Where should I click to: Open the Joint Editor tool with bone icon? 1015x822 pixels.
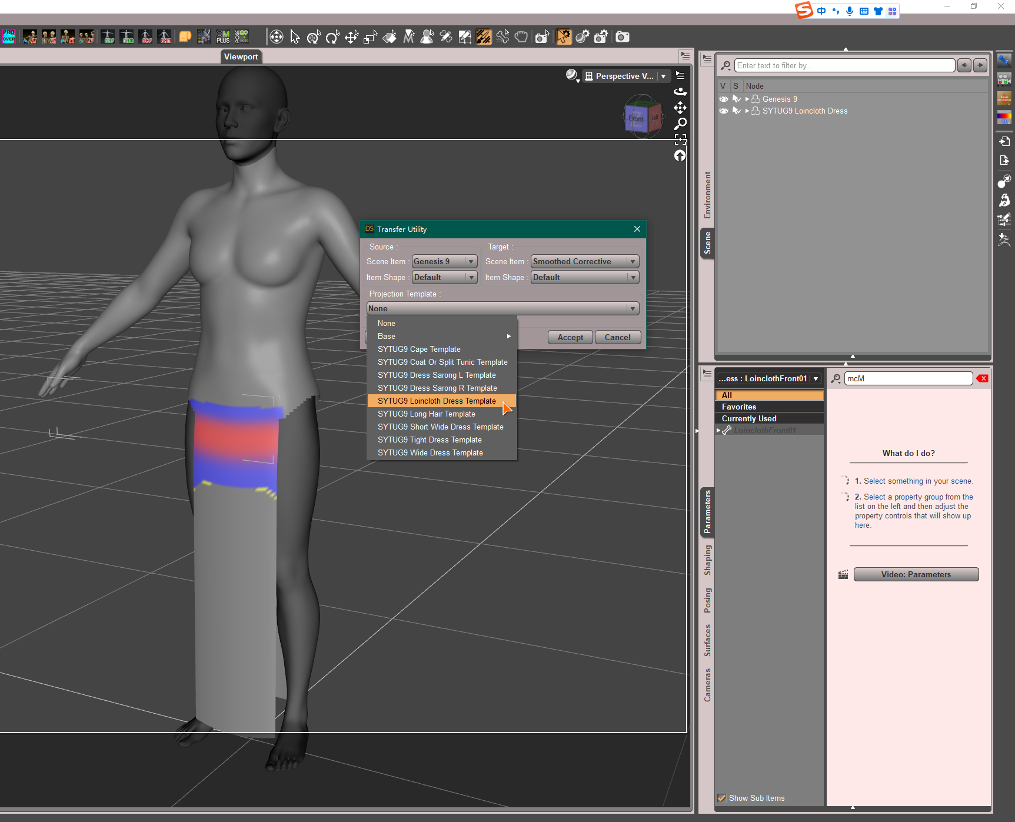tap(446, 37)
